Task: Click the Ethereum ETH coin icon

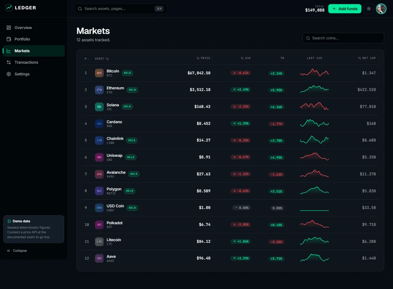Action: click(x=99, y=90)
